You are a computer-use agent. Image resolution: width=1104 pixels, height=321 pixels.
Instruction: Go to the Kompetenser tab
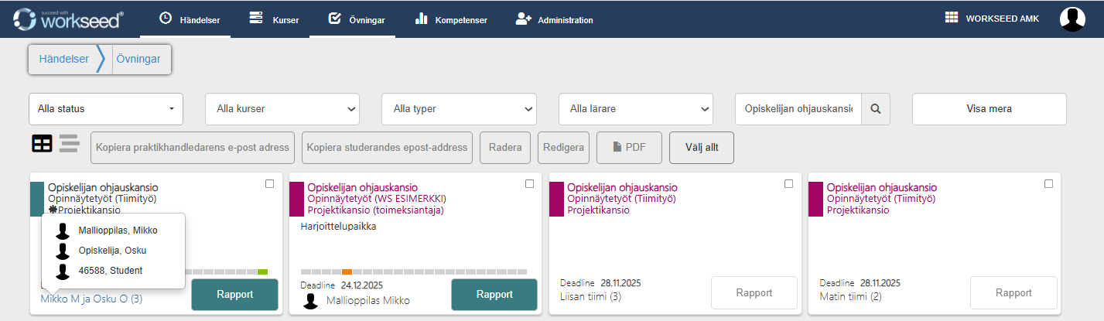coord(451,19)
